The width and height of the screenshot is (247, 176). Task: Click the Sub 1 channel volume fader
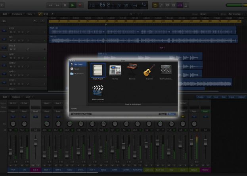[x=36, y=142]
